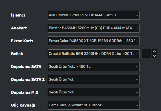Click the chevron arrow on the Güç Kaynağı dropdown
This screenshot has height=111, width=161.
[x=137, y=105]
